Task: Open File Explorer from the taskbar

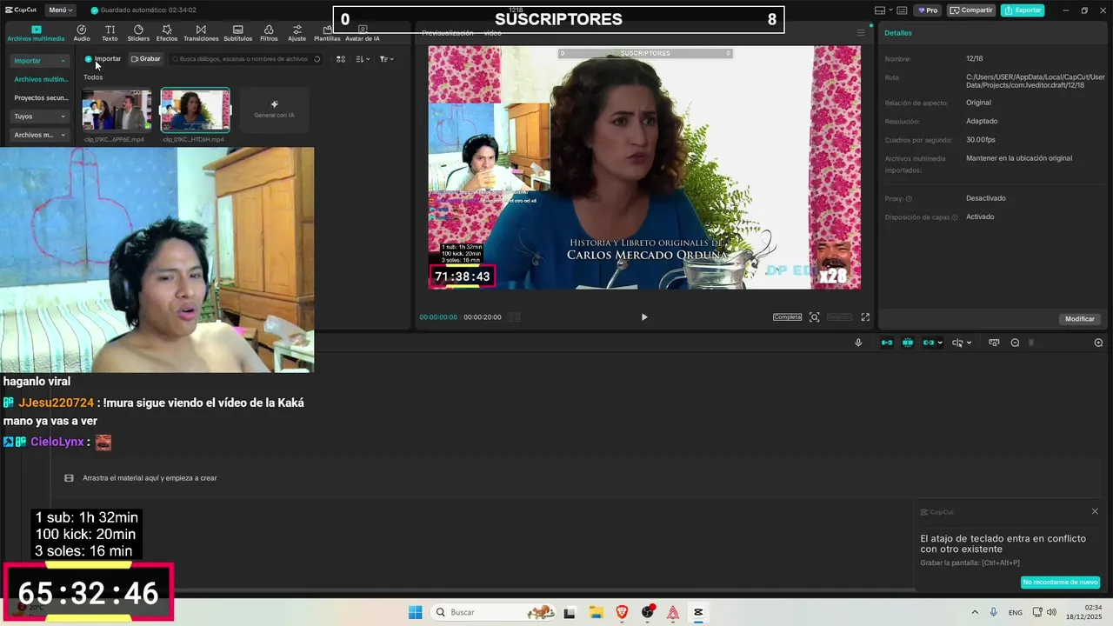Action: 596,612
